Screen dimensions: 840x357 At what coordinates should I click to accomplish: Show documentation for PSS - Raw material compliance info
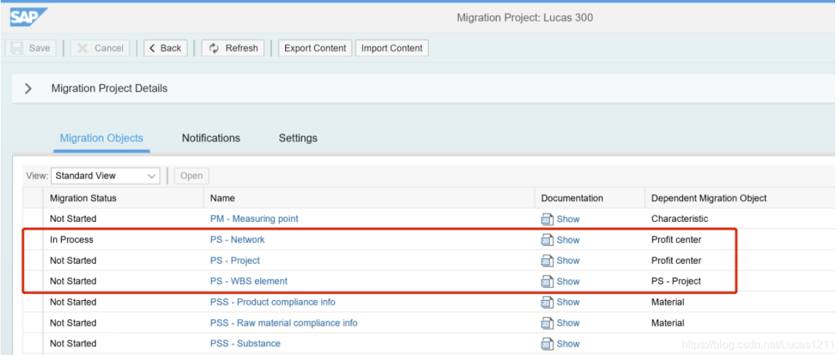click(568, 323)
